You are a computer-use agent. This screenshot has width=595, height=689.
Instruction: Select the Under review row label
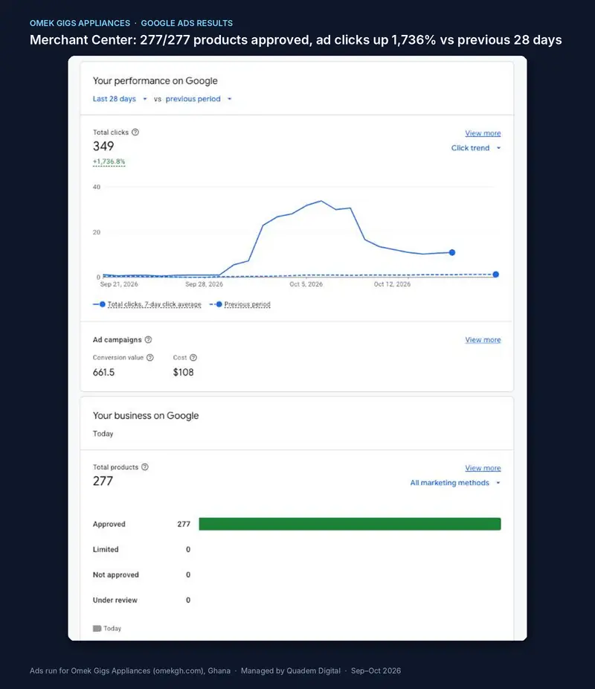tap(115, 600)
